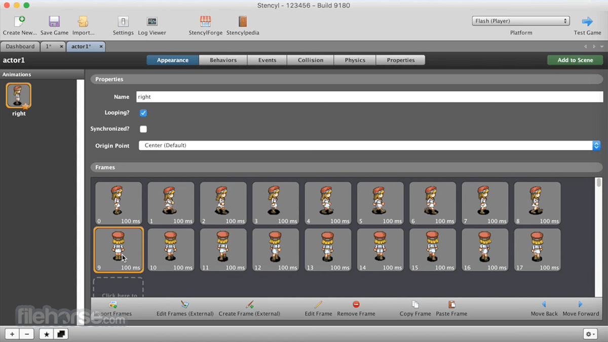Screen dimensions: 608x342
Task: Open StencylForge marketplace icon
Action: pos(205,21)
